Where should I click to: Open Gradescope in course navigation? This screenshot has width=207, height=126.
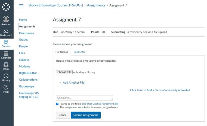click(27, 86)
